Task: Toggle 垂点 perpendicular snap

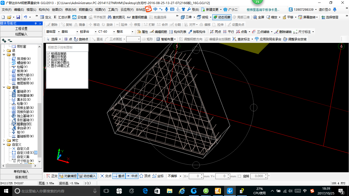Action: [x=119, y=176]
